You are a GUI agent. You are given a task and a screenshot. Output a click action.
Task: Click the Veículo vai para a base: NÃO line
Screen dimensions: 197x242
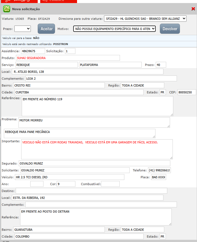click(21, 38)
